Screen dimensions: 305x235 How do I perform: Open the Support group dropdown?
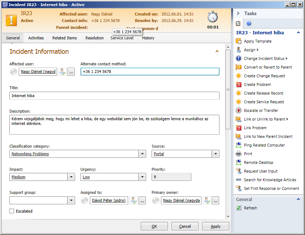tap(71, 200)
